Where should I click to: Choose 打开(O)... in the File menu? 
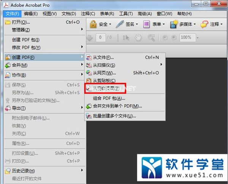pyautogui.click(x=44, y=22)
